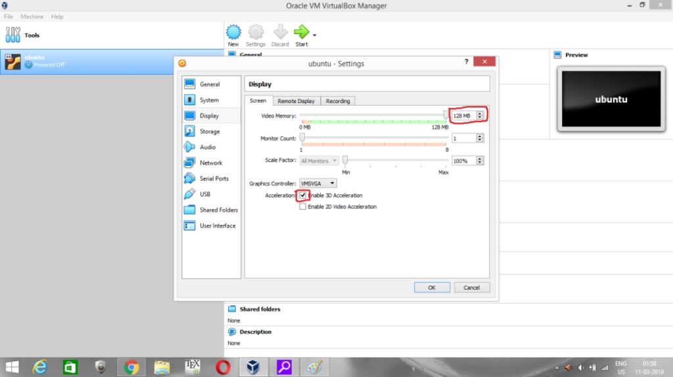Open the Paint app from taskbar

(314, 367)
